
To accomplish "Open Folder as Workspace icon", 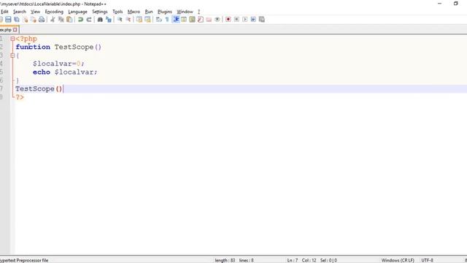I will [209, 20].
